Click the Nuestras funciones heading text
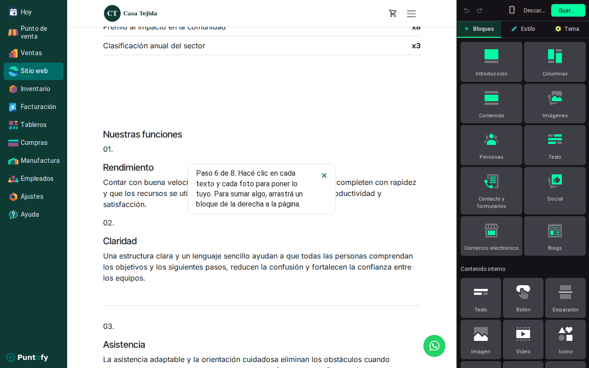 pyautogui.click(x=143, y=134)
